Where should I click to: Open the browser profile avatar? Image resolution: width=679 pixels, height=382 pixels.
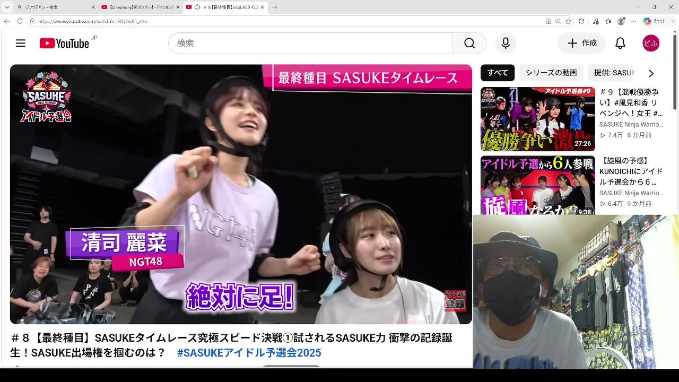621,21
